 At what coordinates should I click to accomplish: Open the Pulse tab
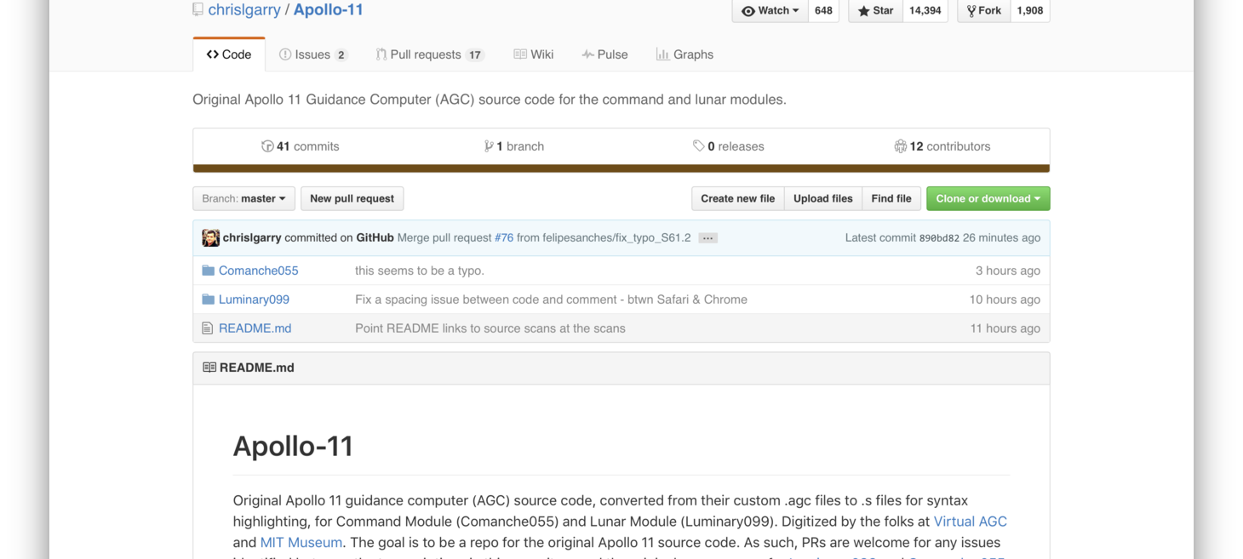click(604, 54)
